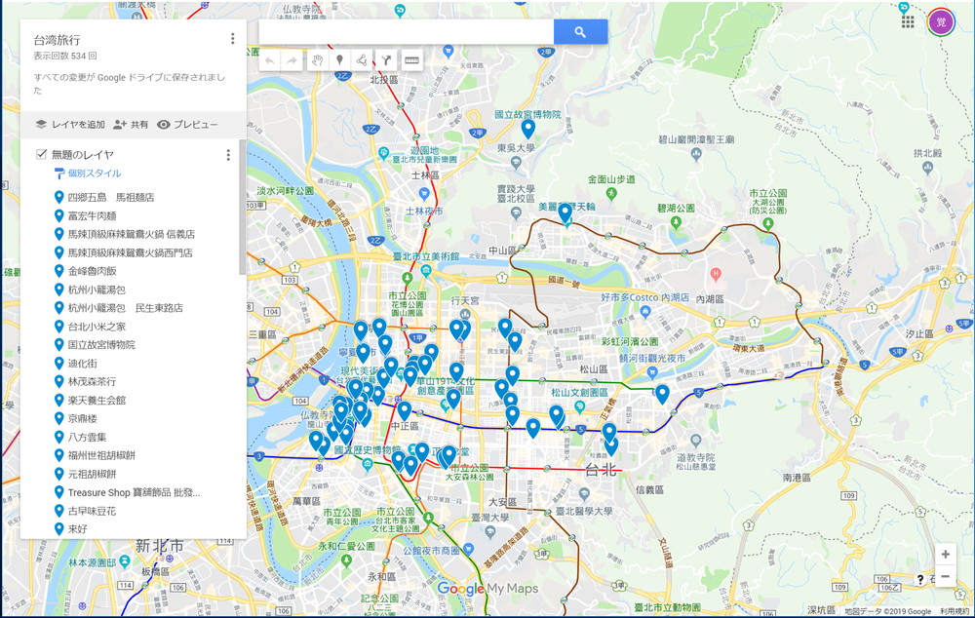Open the 無題のレイヤ layer options menu
The image size is (975, 618).
point(228,155)
